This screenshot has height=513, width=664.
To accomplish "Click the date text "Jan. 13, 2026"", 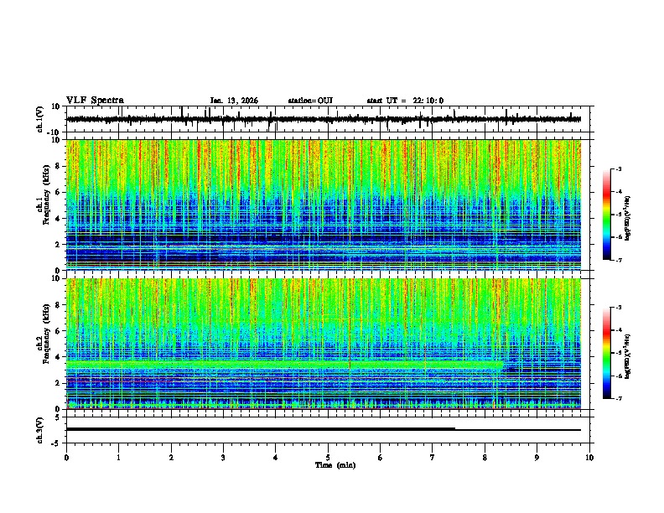I will pos(234,101).
